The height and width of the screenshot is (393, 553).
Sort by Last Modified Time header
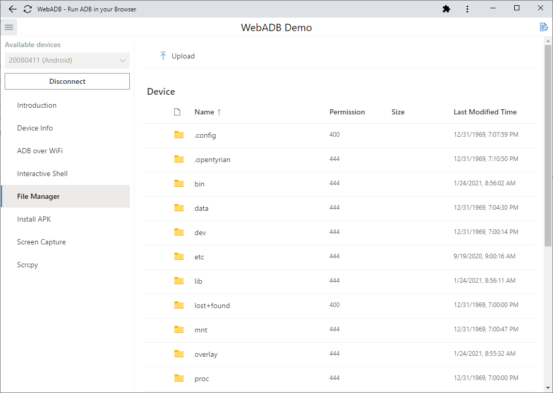click(485, 112)
